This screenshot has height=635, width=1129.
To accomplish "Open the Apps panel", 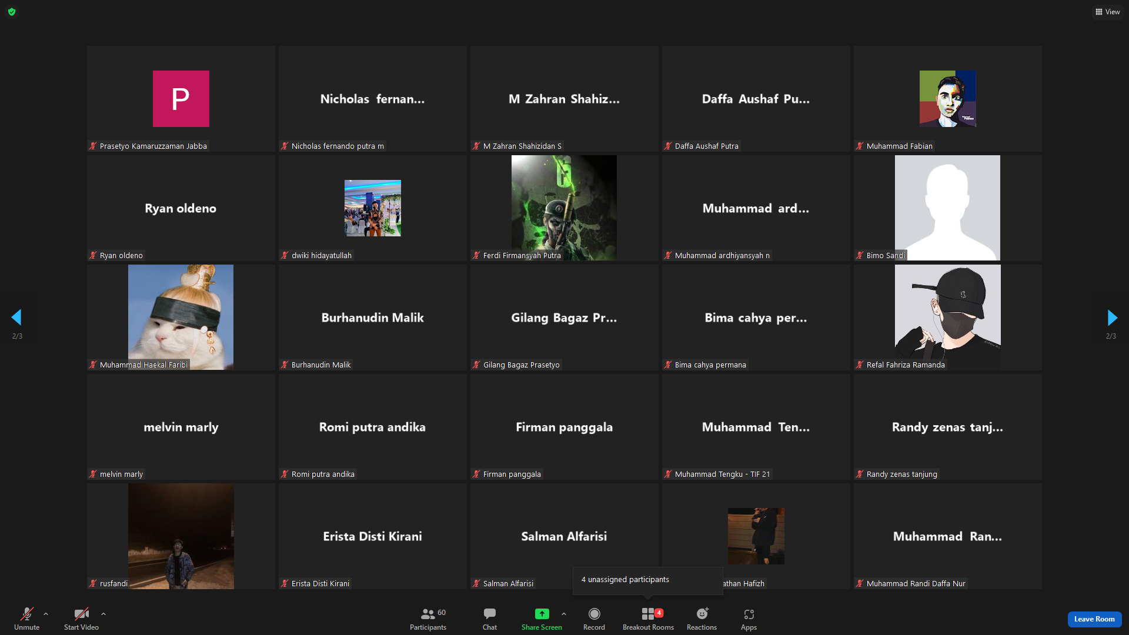I will [749, 619].
